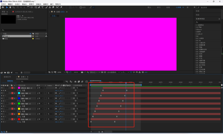Enable the 对齐 snapping checkbox
Viewport: 223px width, 134px height.
click(81, 8)
